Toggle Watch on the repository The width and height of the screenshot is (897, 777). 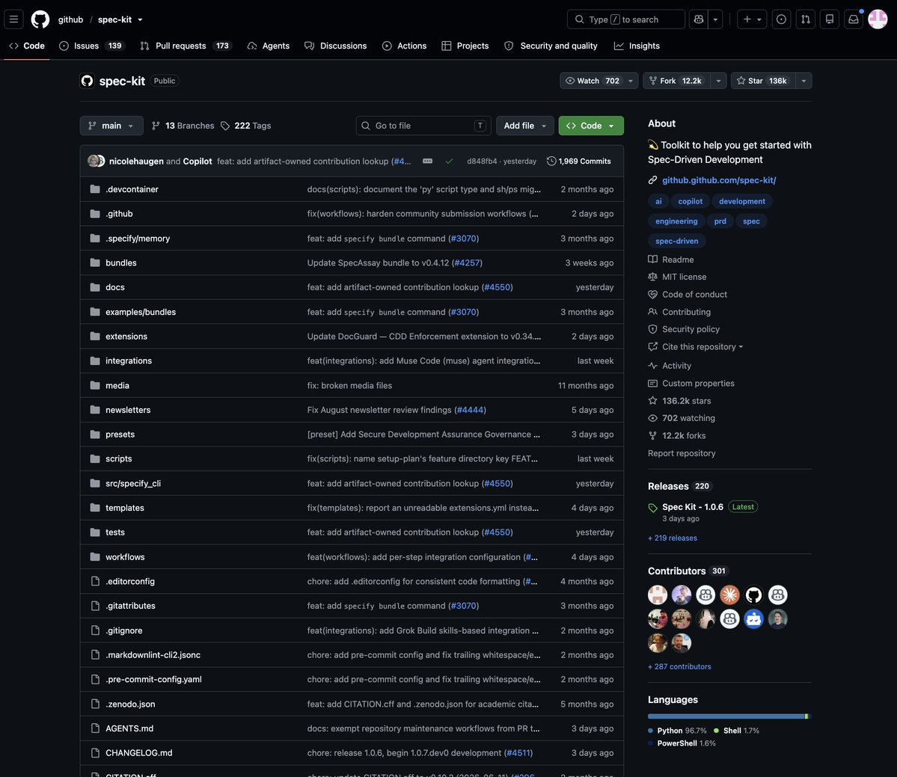point(592,81)
